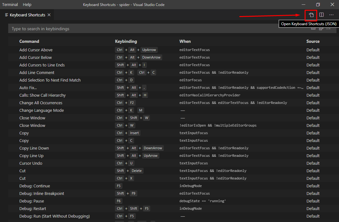Open the More Actions ellipsis menu
The width and height of the screenshot is (339, 222).
(x=331, y=15)
